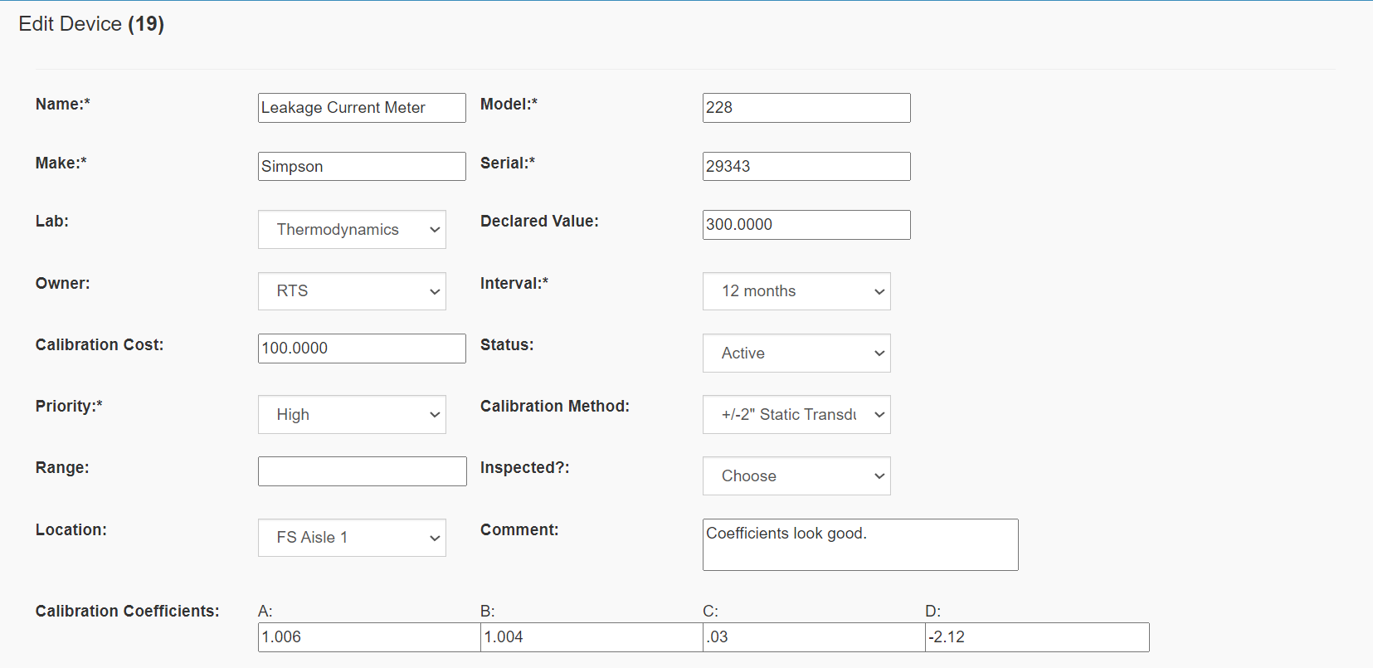Click the Name input field

coord(362,108)
